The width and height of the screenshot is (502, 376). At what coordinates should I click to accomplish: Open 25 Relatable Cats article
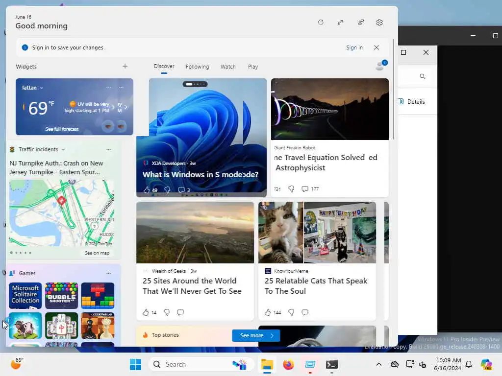(x=316, y=286)
